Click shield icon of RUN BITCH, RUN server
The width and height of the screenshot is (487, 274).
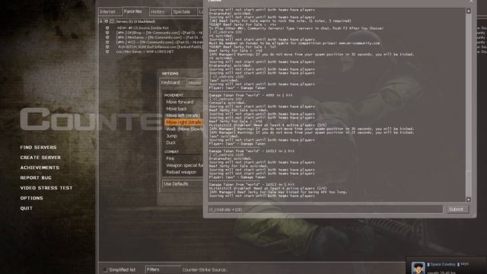(107, 47)
